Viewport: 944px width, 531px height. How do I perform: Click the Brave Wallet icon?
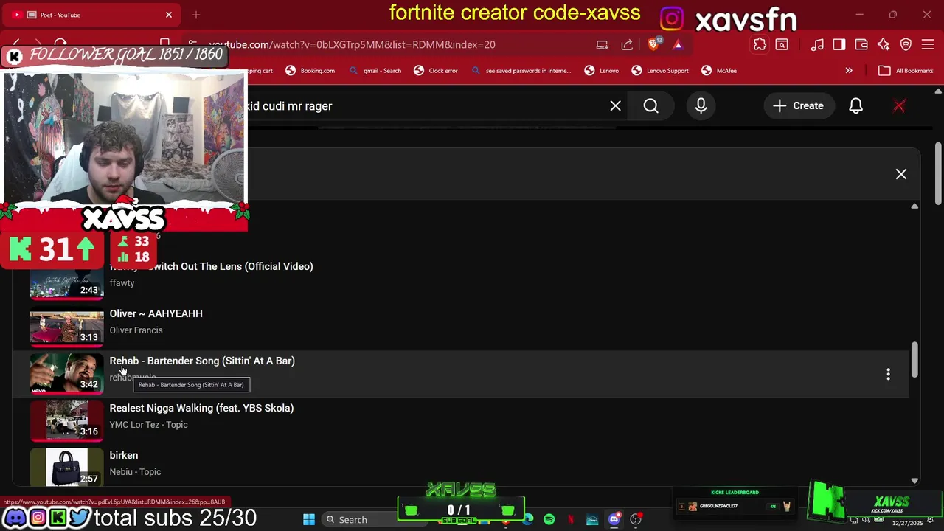coord(861,45)
